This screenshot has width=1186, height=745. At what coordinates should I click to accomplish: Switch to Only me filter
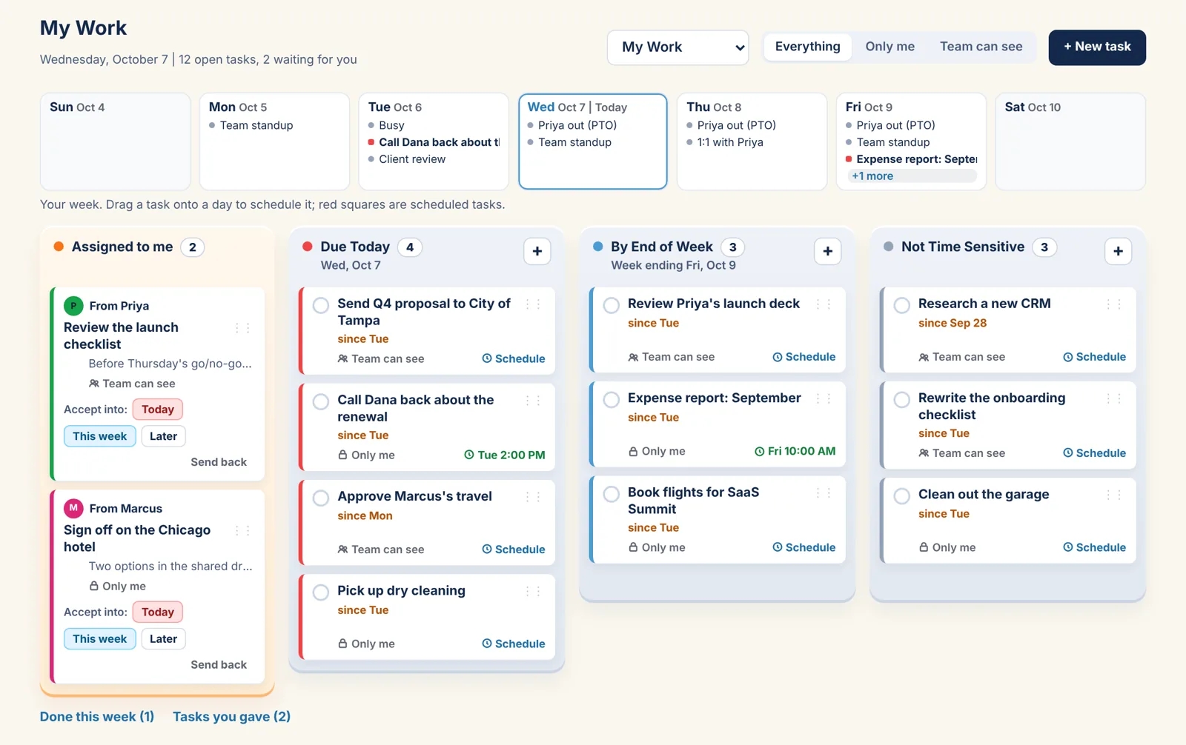coord(890,47)
